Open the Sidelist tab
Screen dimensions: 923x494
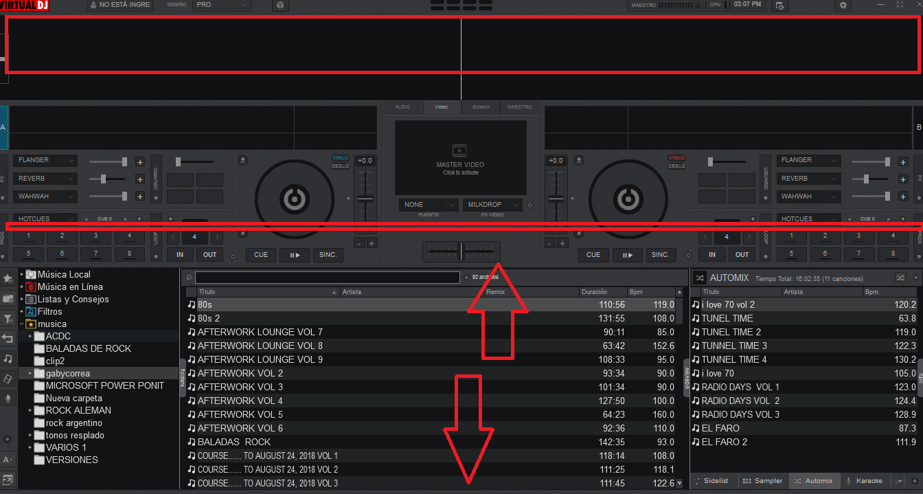coord(712,481)
